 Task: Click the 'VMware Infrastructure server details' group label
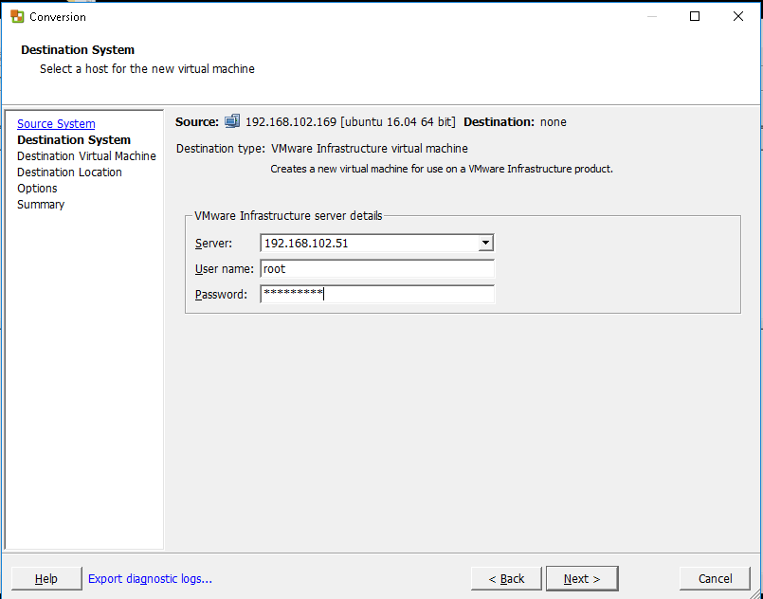pos(288,215)
